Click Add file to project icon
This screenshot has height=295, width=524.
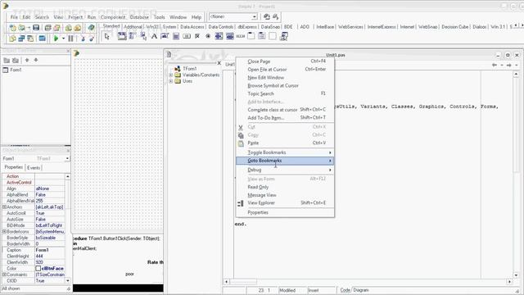tap(69, 28)
